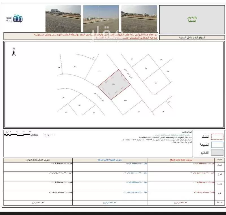Image resolution: width=226 pixels, height=215 pixels.
Task: Click the غرب row label
Action: (220, 194)
